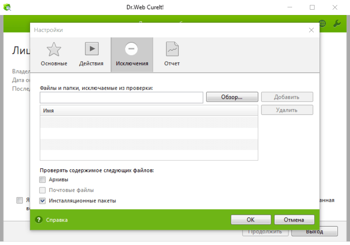Click the wrench settings icon
350x245 pixels.
click(x=336, y=23)
